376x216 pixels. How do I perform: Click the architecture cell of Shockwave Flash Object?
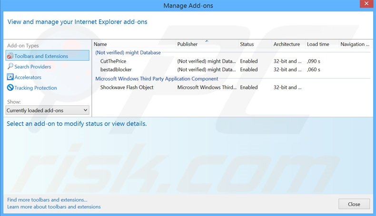(x=287, y=87)
